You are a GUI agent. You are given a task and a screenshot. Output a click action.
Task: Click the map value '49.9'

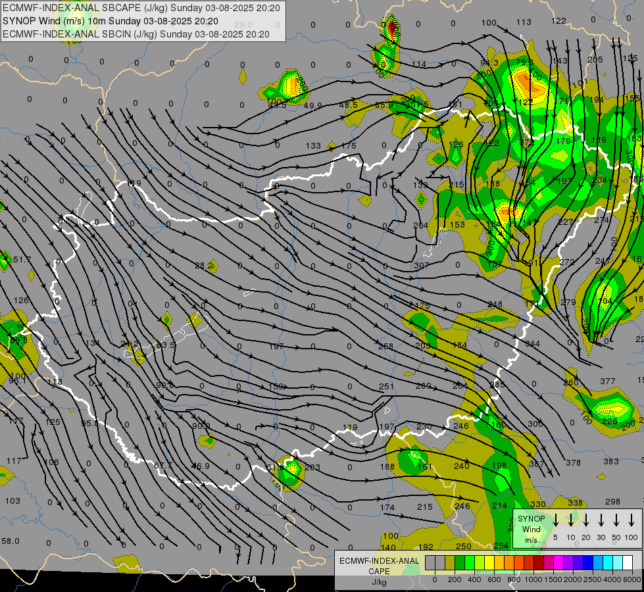(x=313, y=106)
